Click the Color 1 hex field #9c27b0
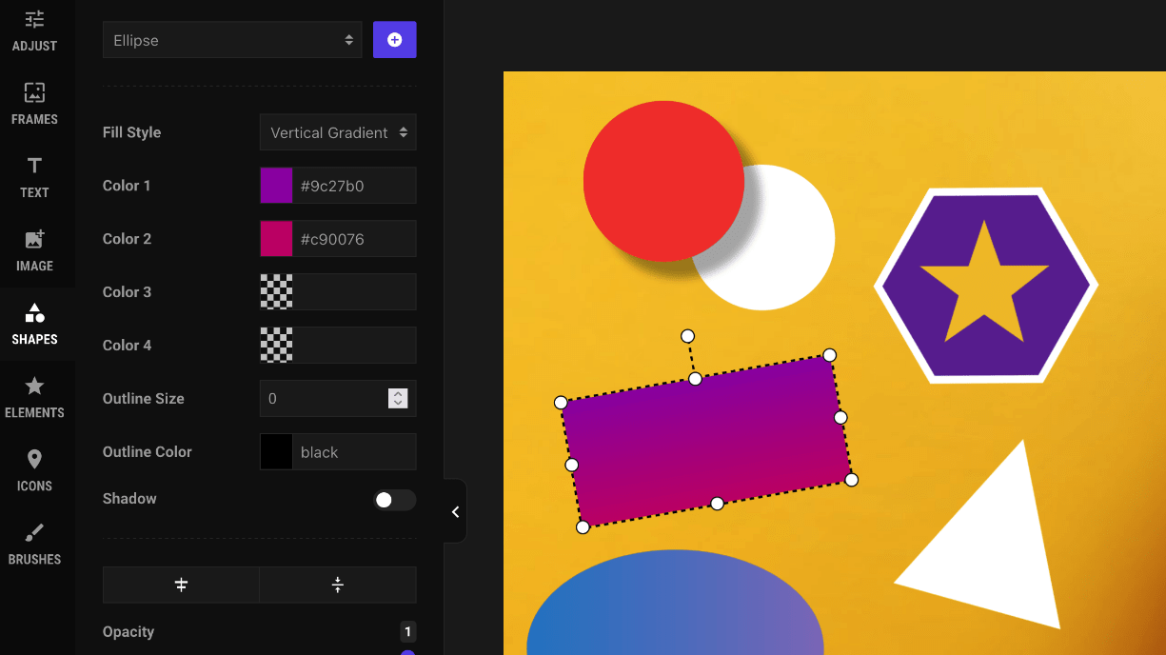The width and height of the screenshot is (1166, 655). point(354,186)
